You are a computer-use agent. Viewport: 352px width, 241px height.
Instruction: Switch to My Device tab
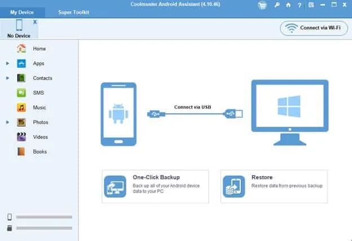click(22, 12)
